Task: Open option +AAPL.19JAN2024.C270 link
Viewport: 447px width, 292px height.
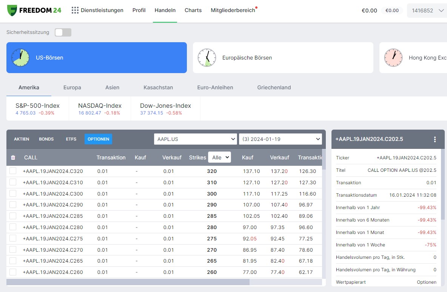Action: 53,250
